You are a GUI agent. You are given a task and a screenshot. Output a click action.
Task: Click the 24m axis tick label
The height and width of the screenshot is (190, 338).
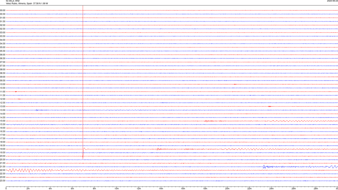click(x=271, y=189)
